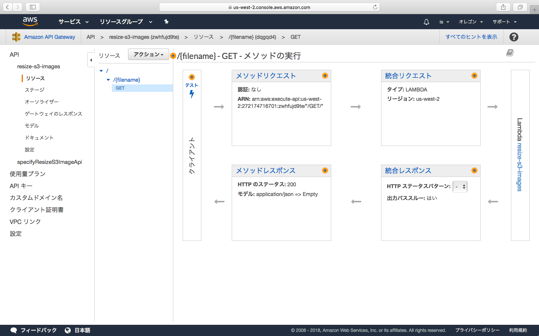This screenshot has height=336, width=539.
Task: Click resize-s3-images (zwhfujd9te) breadcrumb
Action: click(x=144, y=37)
